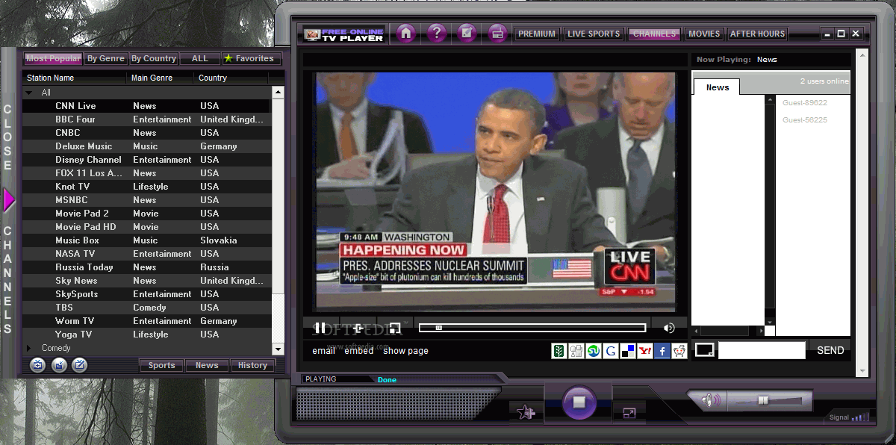The height and width of the screenshot is (445, 896).
Task: Select the BBC Four station
Action: (x=146, y=119)
